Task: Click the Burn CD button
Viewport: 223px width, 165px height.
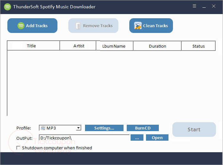Action: click(143, 128)
